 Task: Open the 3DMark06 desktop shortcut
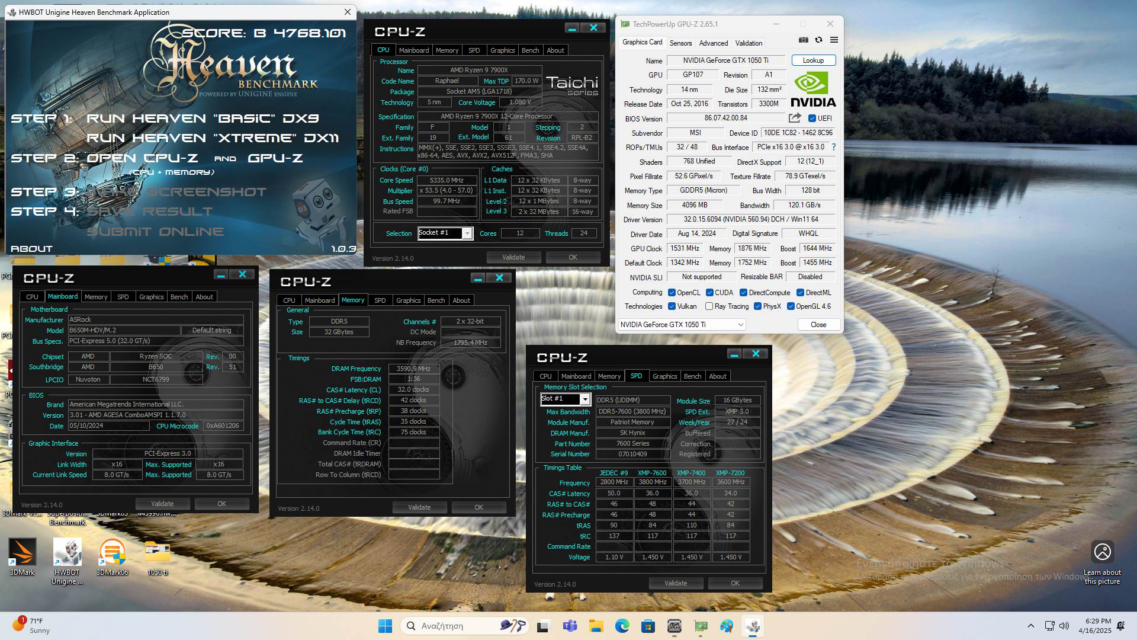112,557
